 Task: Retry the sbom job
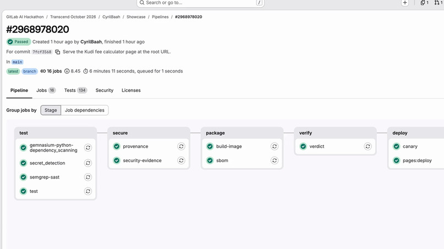(x=274, y=161)
